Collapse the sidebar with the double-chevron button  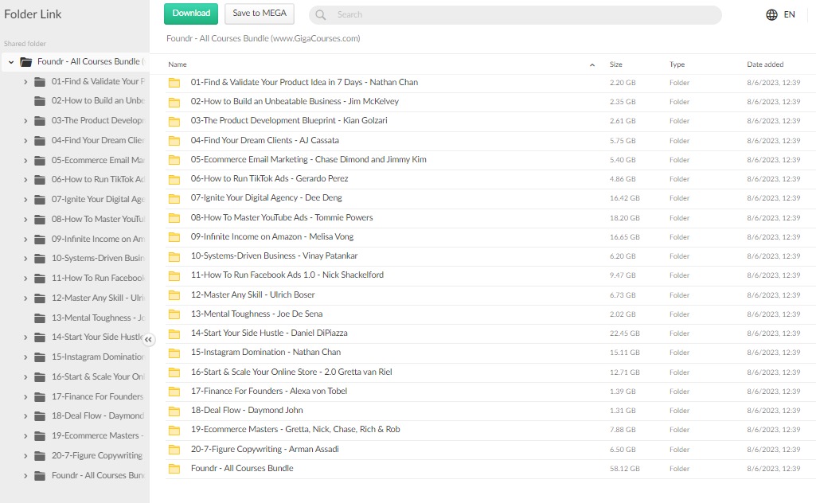pos(149,339)
